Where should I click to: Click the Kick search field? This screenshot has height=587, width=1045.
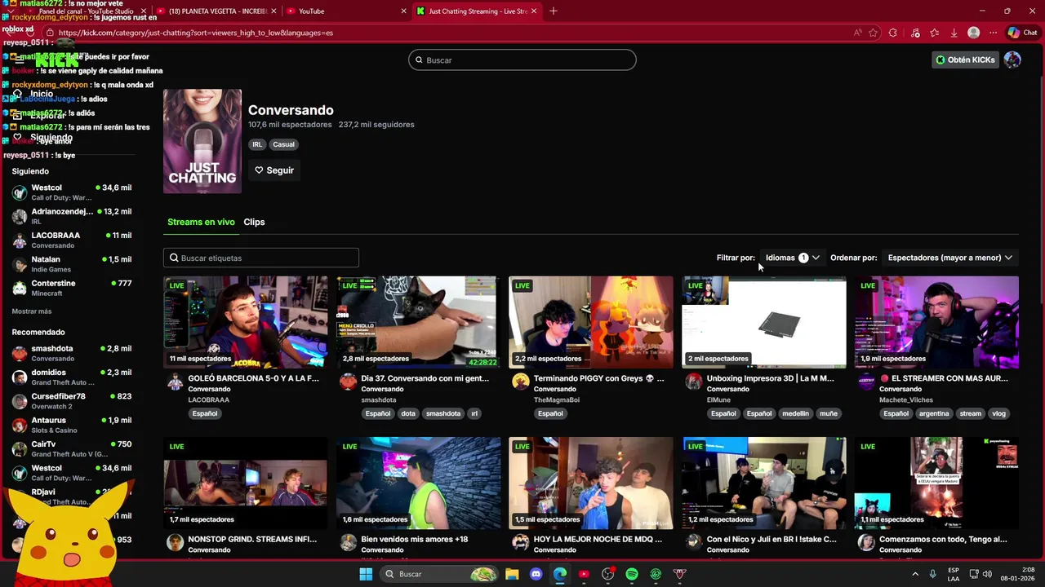522,60
